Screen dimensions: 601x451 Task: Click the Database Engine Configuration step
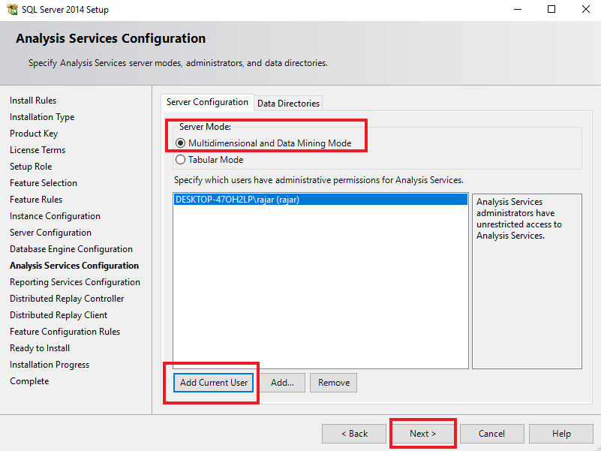coord(71,249)
